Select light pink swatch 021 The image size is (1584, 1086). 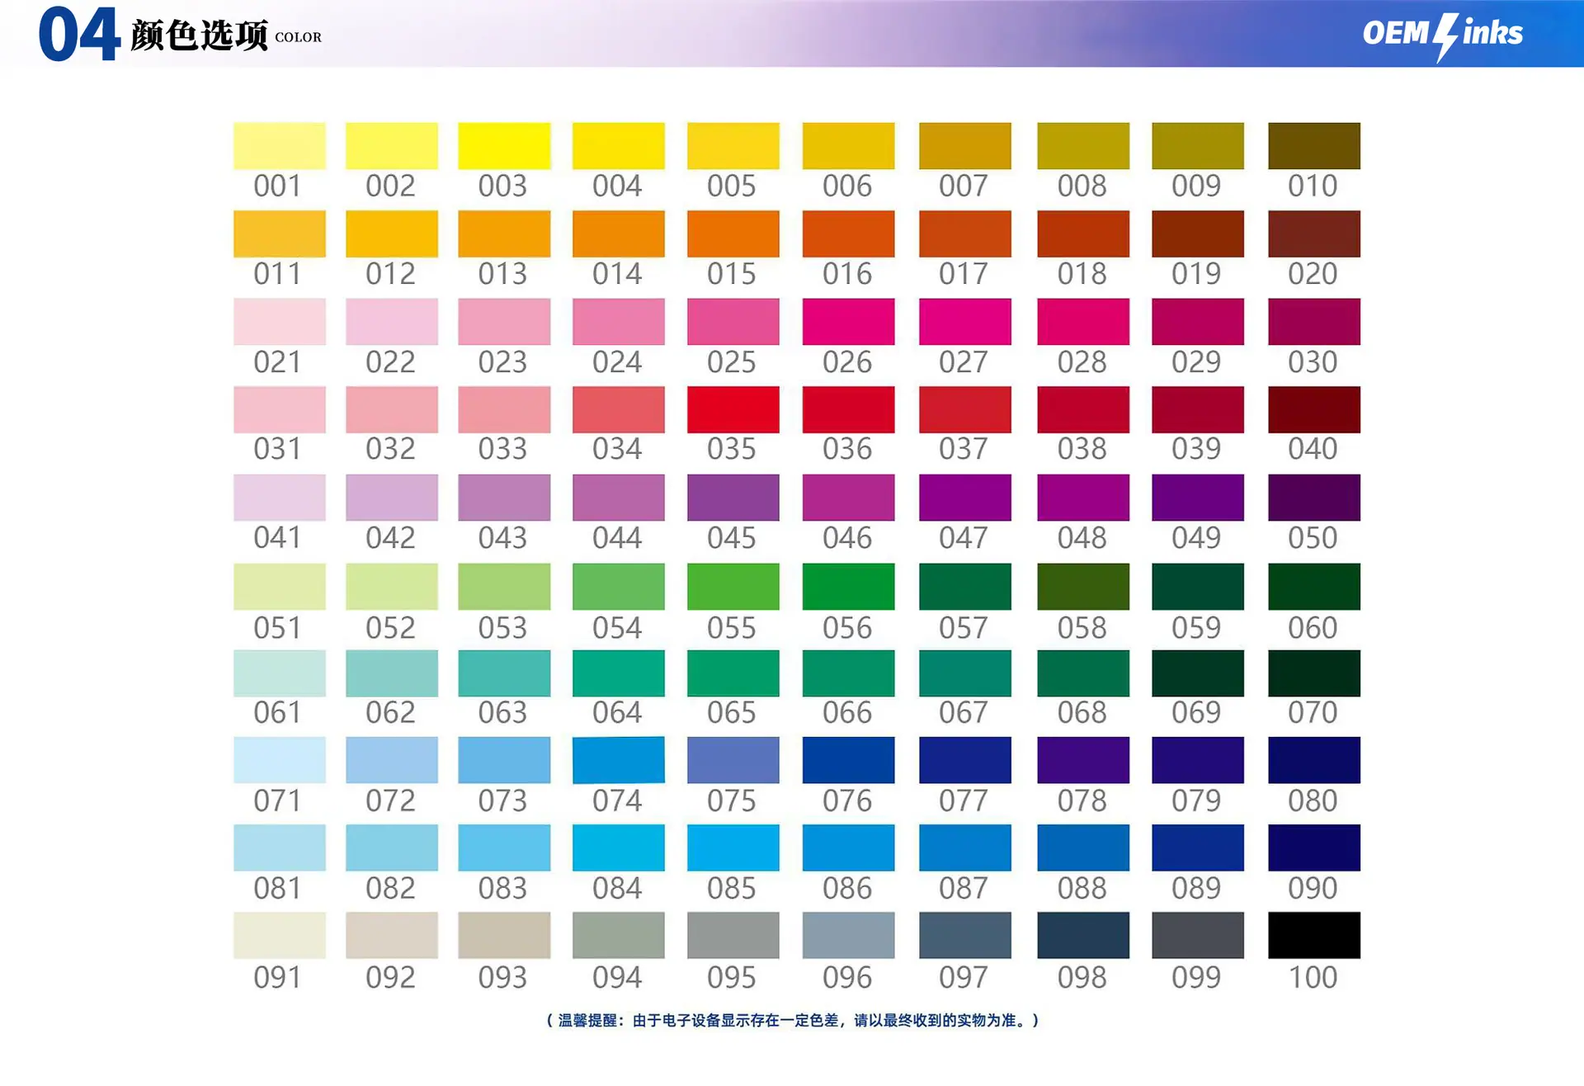pos(279,322)
